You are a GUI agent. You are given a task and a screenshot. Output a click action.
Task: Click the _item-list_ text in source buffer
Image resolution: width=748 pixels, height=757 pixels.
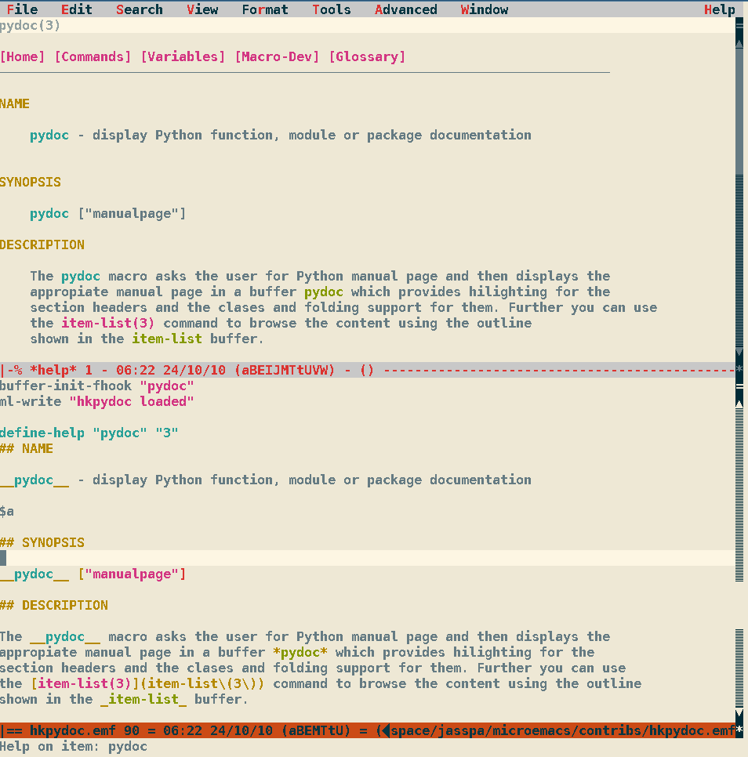[143, 699]
